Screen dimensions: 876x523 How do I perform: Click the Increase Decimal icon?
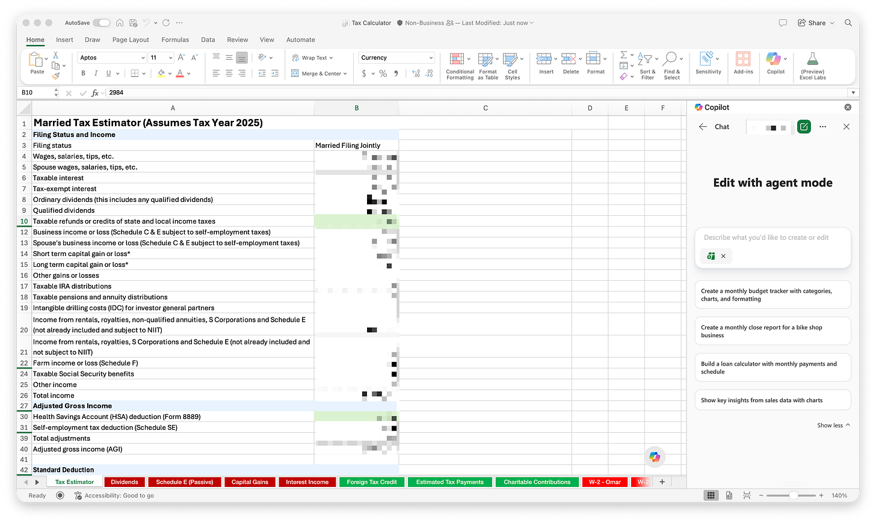(x=416, y=73)
